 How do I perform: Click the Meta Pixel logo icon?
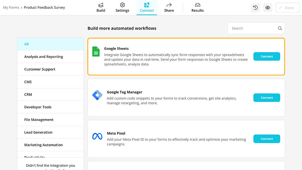97,136
